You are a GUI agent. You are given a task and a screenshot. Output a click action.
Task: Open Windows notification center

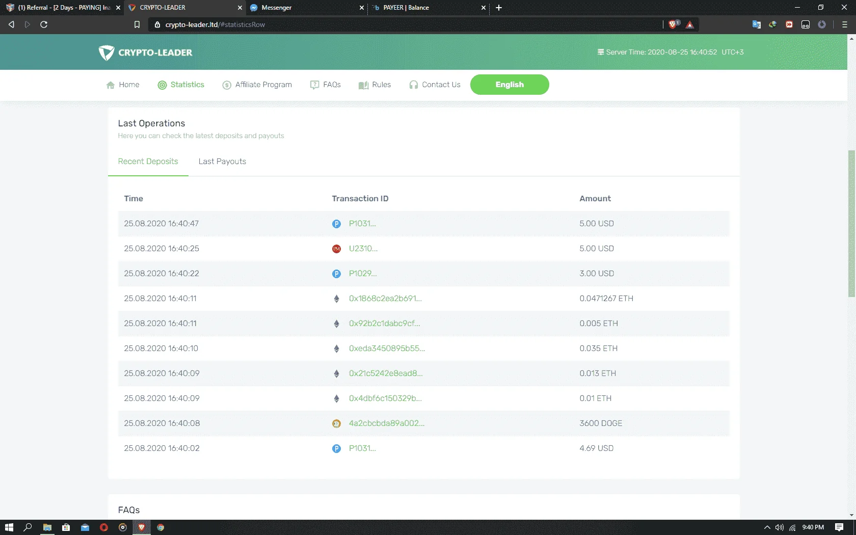pyautogui.click(x=839, y=527)
